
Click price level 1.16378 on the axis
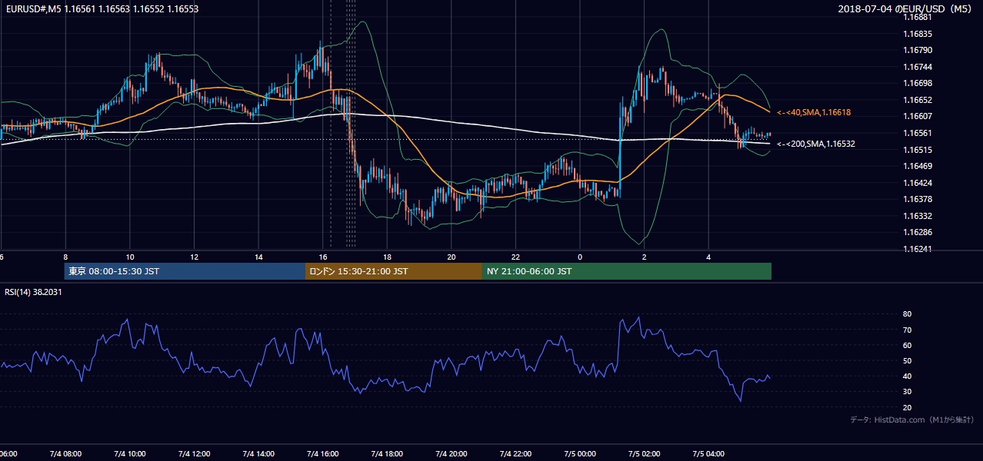click(x=917, y=199)
